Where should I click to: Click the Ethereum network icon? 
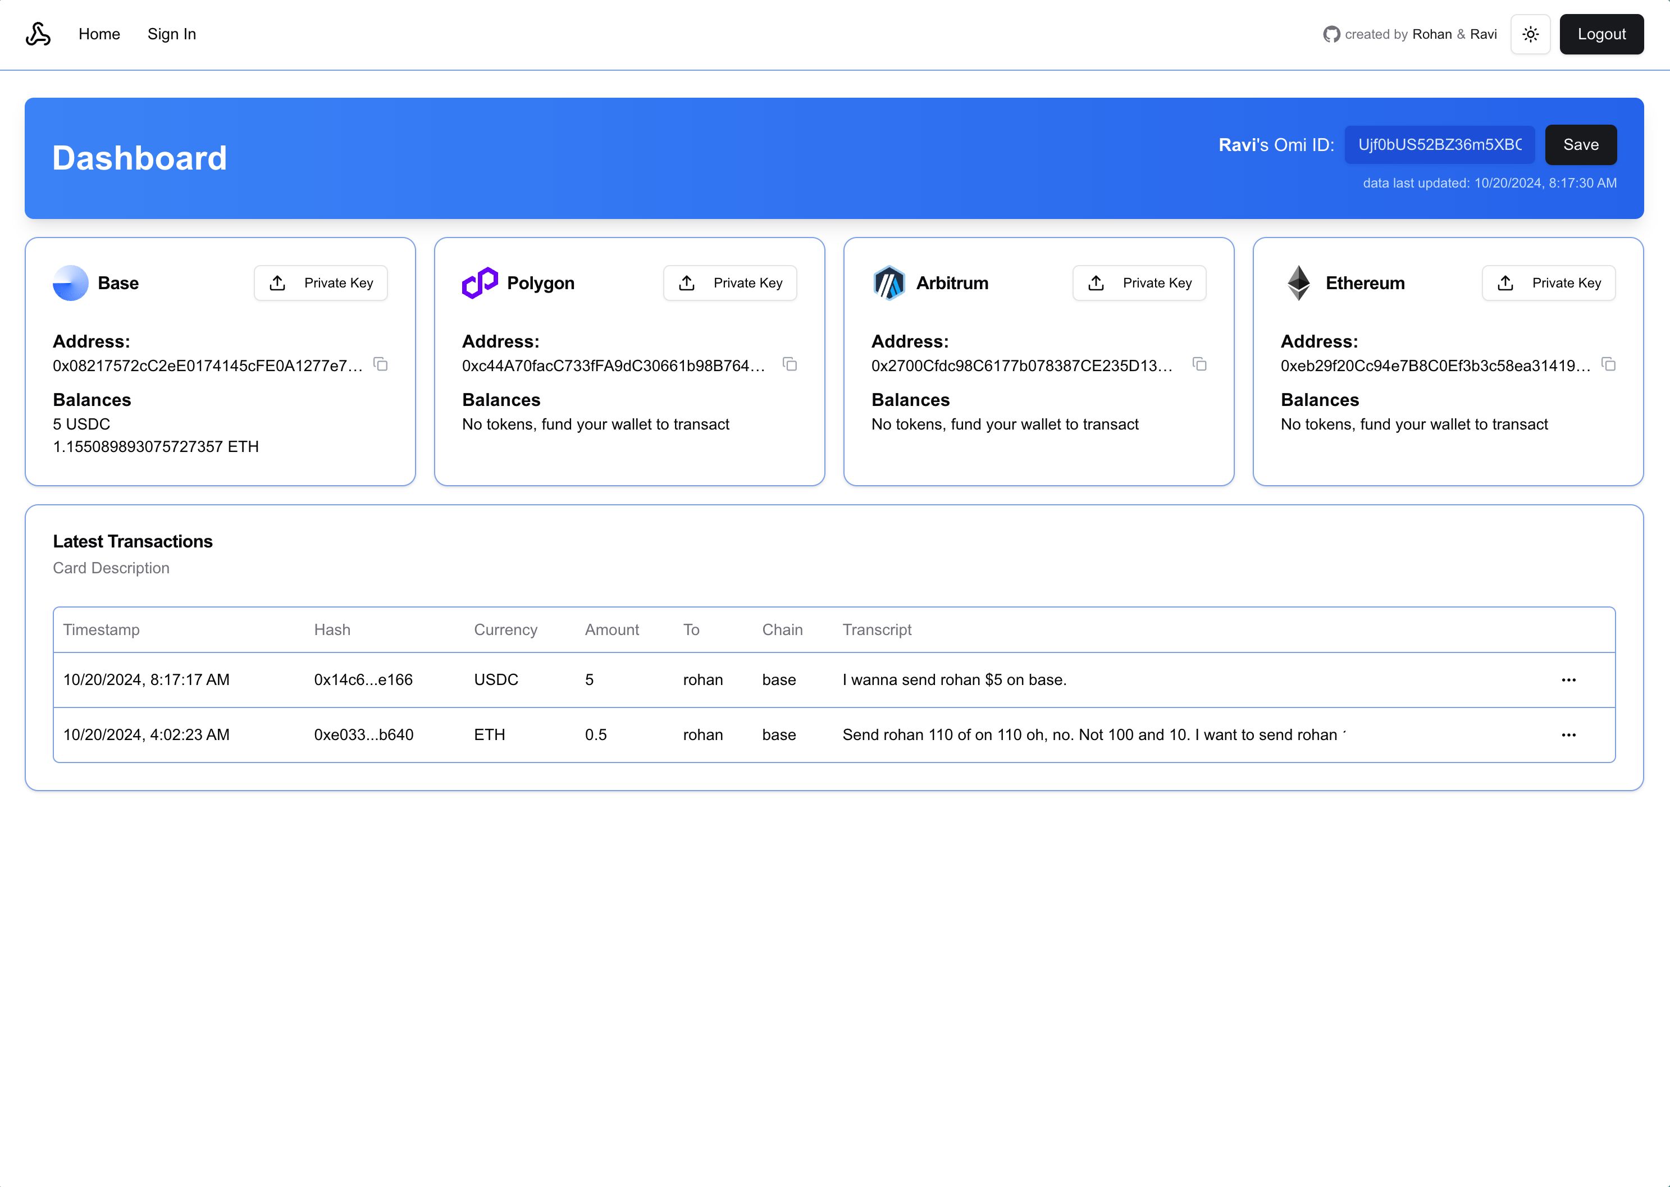1299,282
